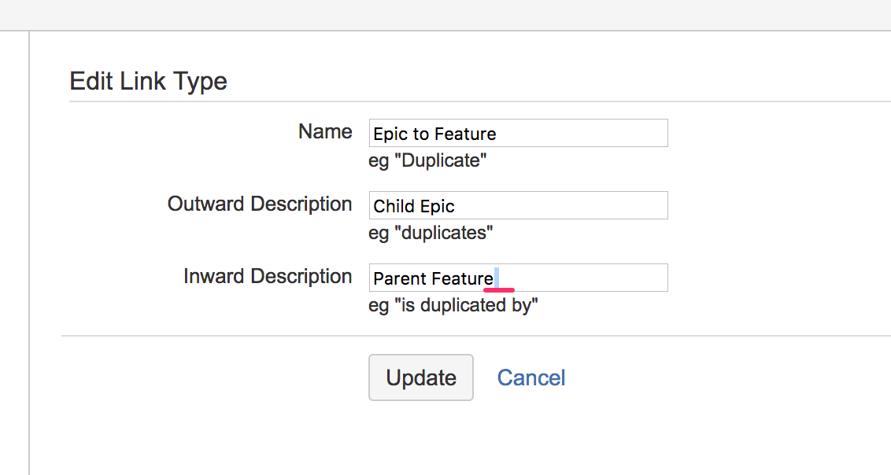Click the red underline in Inward Description
Image resolution: width=891 pixels, height=475 pixels.
tap(499, 289)
